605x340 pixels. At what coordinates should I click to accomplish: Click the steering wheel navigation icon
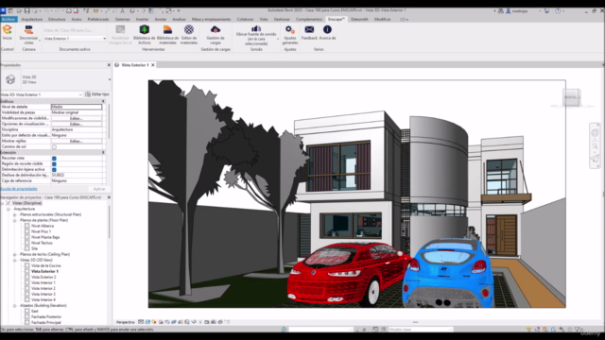click(x=595, y=133)
